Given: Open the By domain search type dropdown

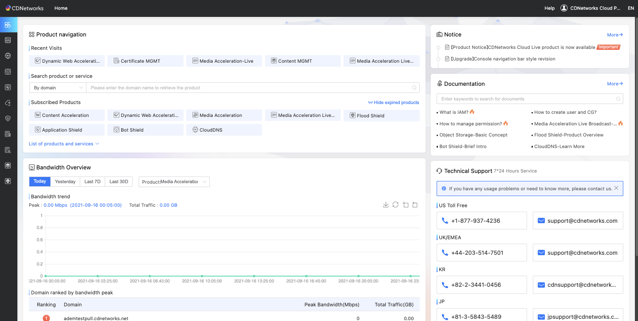Looking at the screenshot, I should [57, 88].
